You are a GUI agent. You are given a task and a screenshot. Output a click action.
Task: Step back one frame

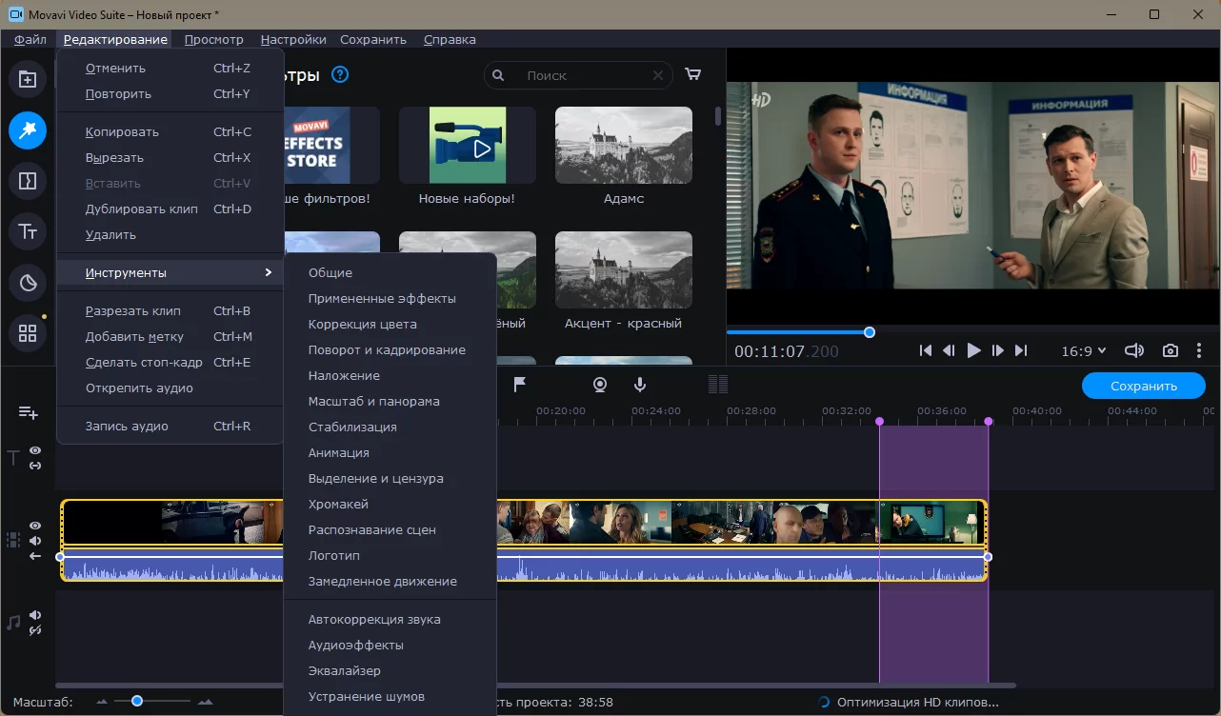[949, 350]
